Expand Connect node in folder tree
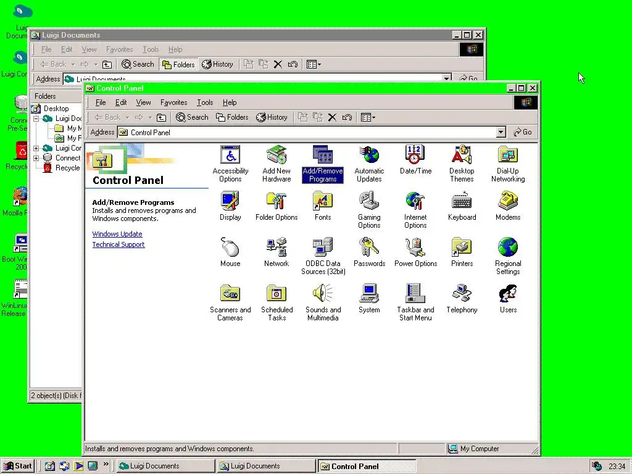The height and width of the screenshot is (474, 632). click(36, 158)
